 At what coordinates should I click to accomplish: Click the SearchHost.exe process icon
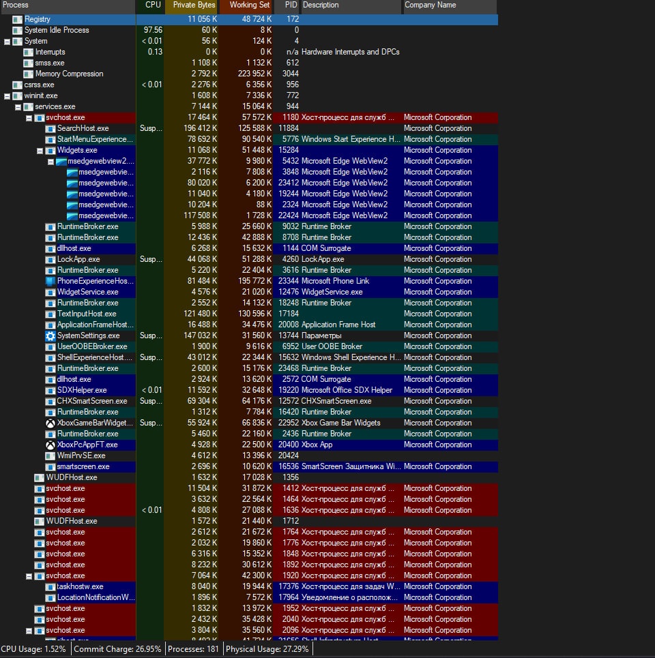[50, 128]
